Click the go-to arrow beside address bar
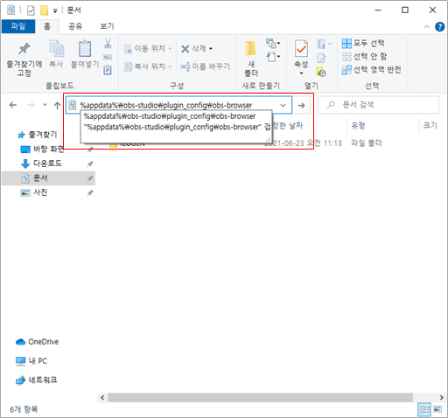Viewport: 448px width, 418px height. tap(301, 105)
